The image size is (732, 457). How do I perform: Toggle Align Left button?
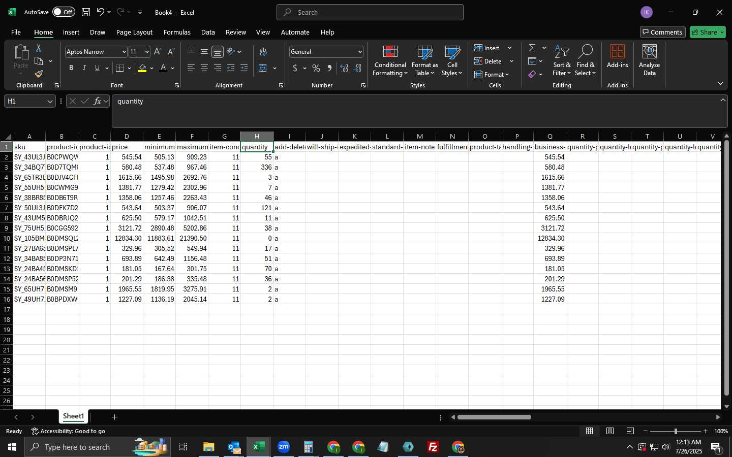tap(191, 68)
